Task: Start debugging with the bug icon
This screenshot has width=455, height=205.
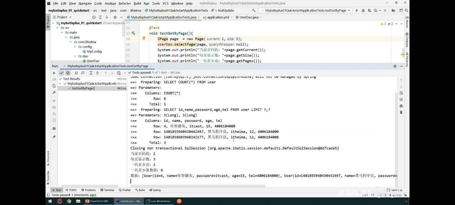Action: (x=363, y=11)
